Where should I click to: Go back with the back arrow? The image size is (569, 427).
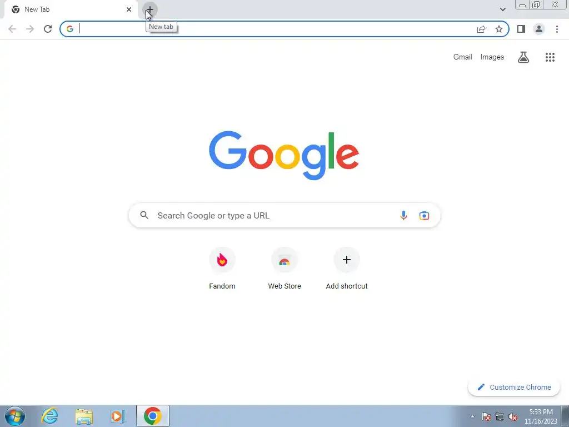tap(12, 29)
